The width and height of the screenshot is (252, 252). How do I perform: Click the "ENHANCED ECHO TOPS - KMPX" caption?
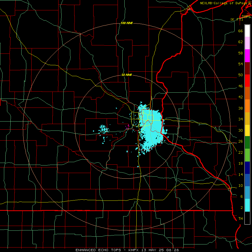[107, 250]
